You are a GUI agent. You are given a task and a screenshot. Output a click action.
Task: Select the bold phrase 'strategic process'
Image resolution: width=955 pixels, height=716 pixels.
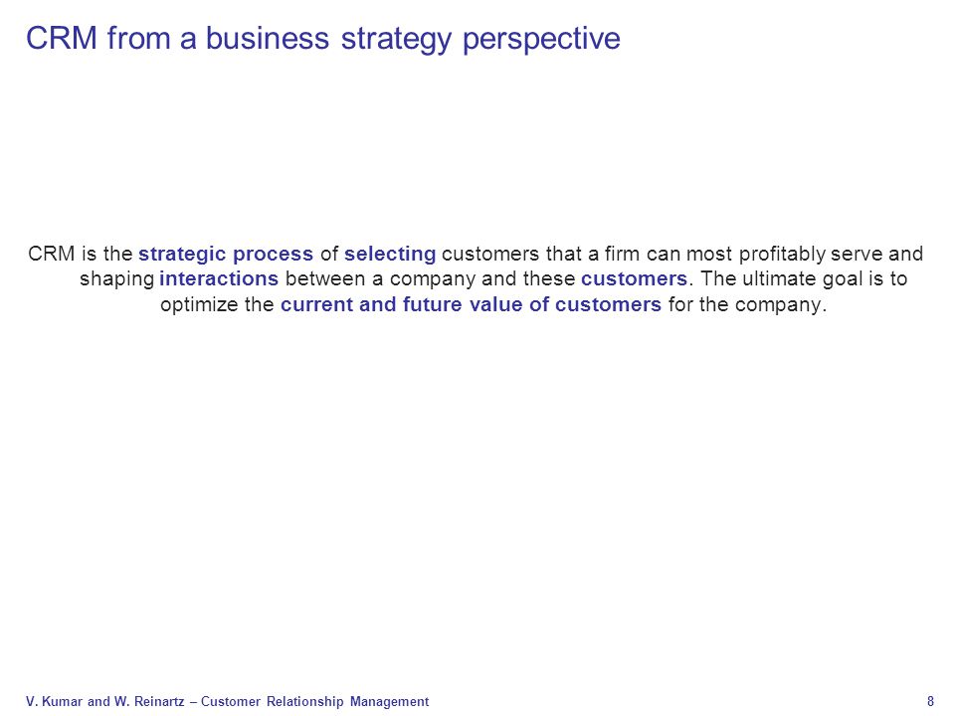[226, 254]
